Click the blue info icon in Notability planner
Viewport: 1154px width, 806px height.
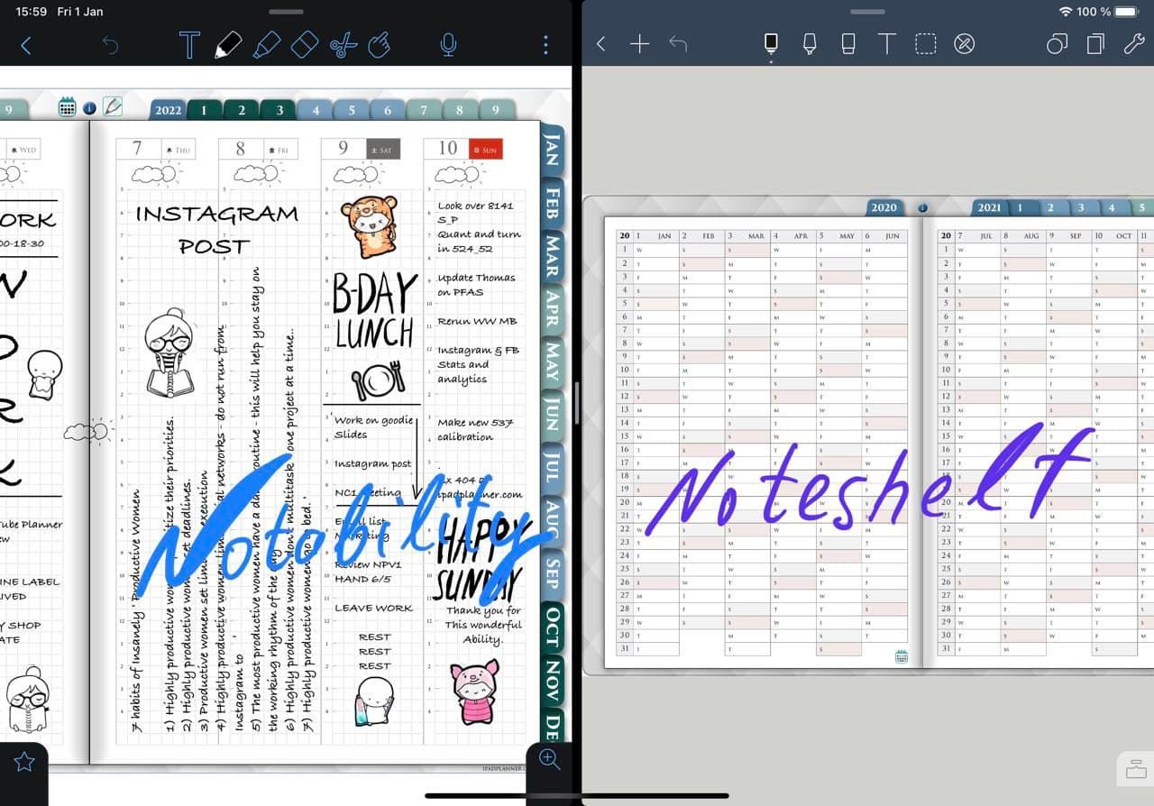pyautogui.click(x=89, y=108)
